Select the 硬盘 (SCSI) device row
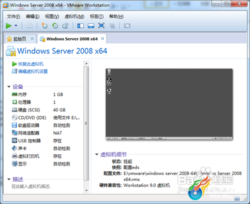 tap(46, 110)
